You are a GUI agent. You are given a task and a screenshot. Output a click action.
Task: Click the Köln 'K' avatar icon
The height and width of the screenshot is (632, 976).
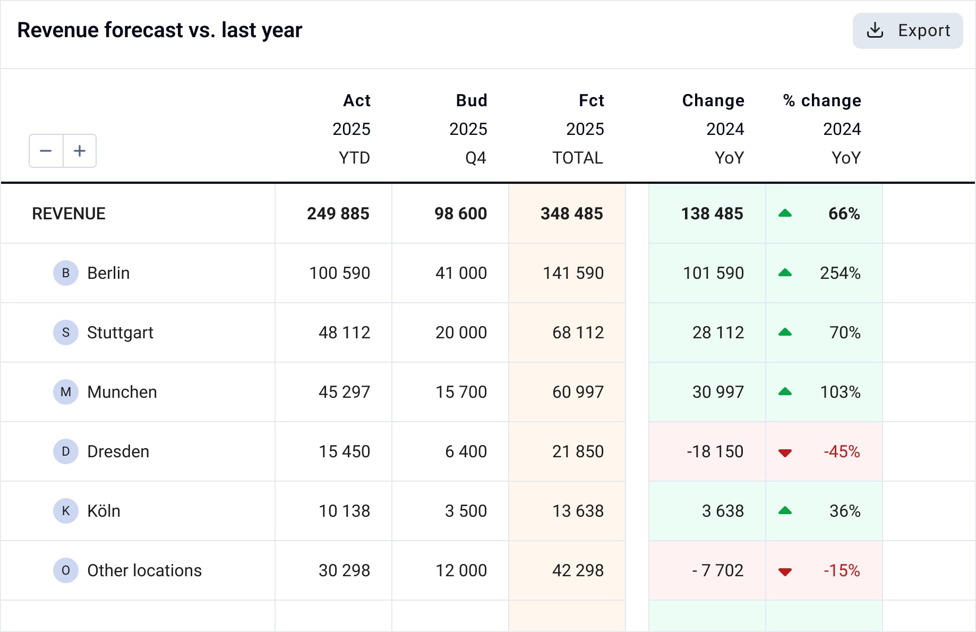point(66,511)
